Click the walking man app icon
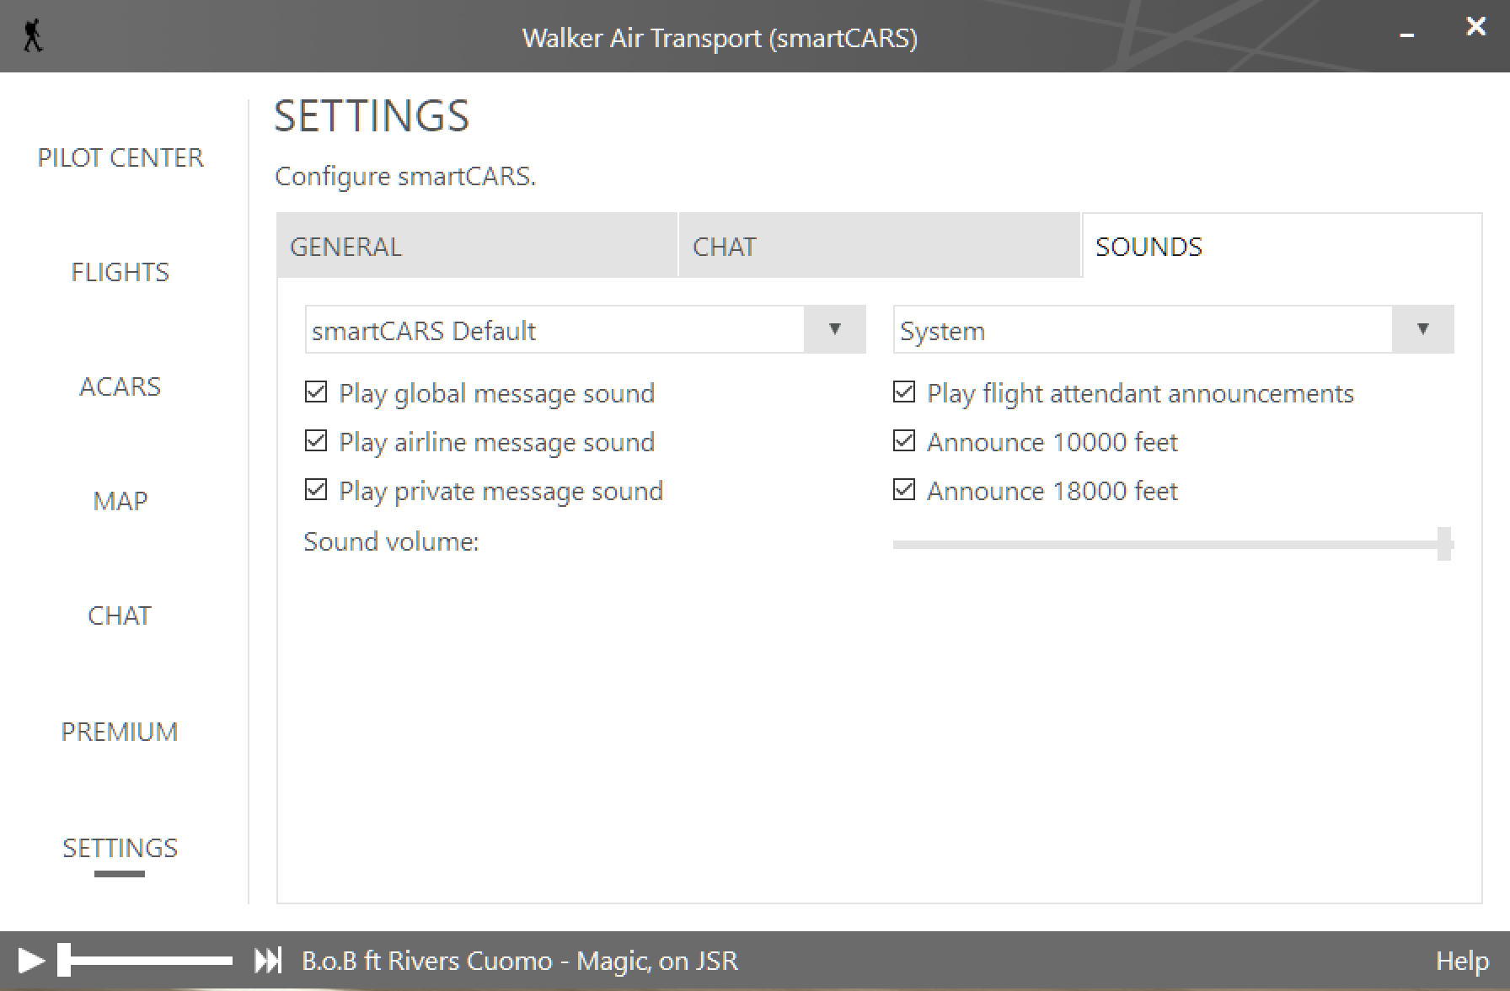The image size is (1510, 991). (x=33, y=37)
